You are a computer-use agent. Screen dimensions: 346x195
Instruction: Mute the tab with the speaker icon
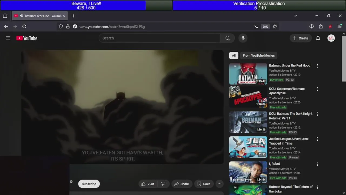coord(21,16)
